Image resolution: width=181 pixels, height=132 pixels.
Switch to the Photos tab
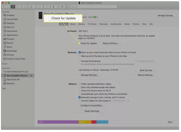pos(136,24)
